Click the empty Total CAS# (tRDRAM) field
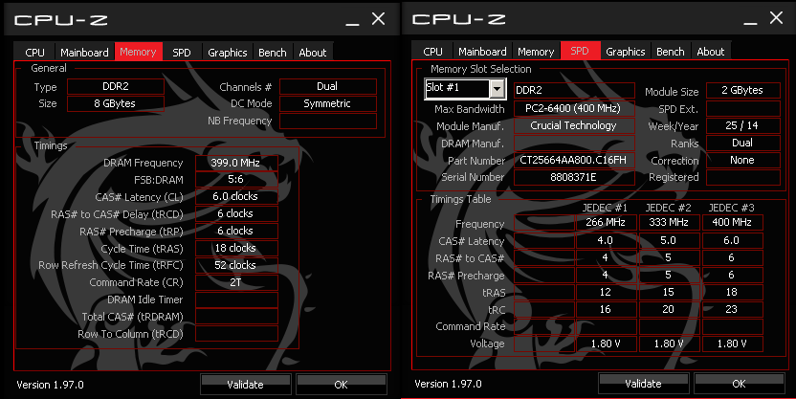 pyautogui.click(x=236, y=317)
